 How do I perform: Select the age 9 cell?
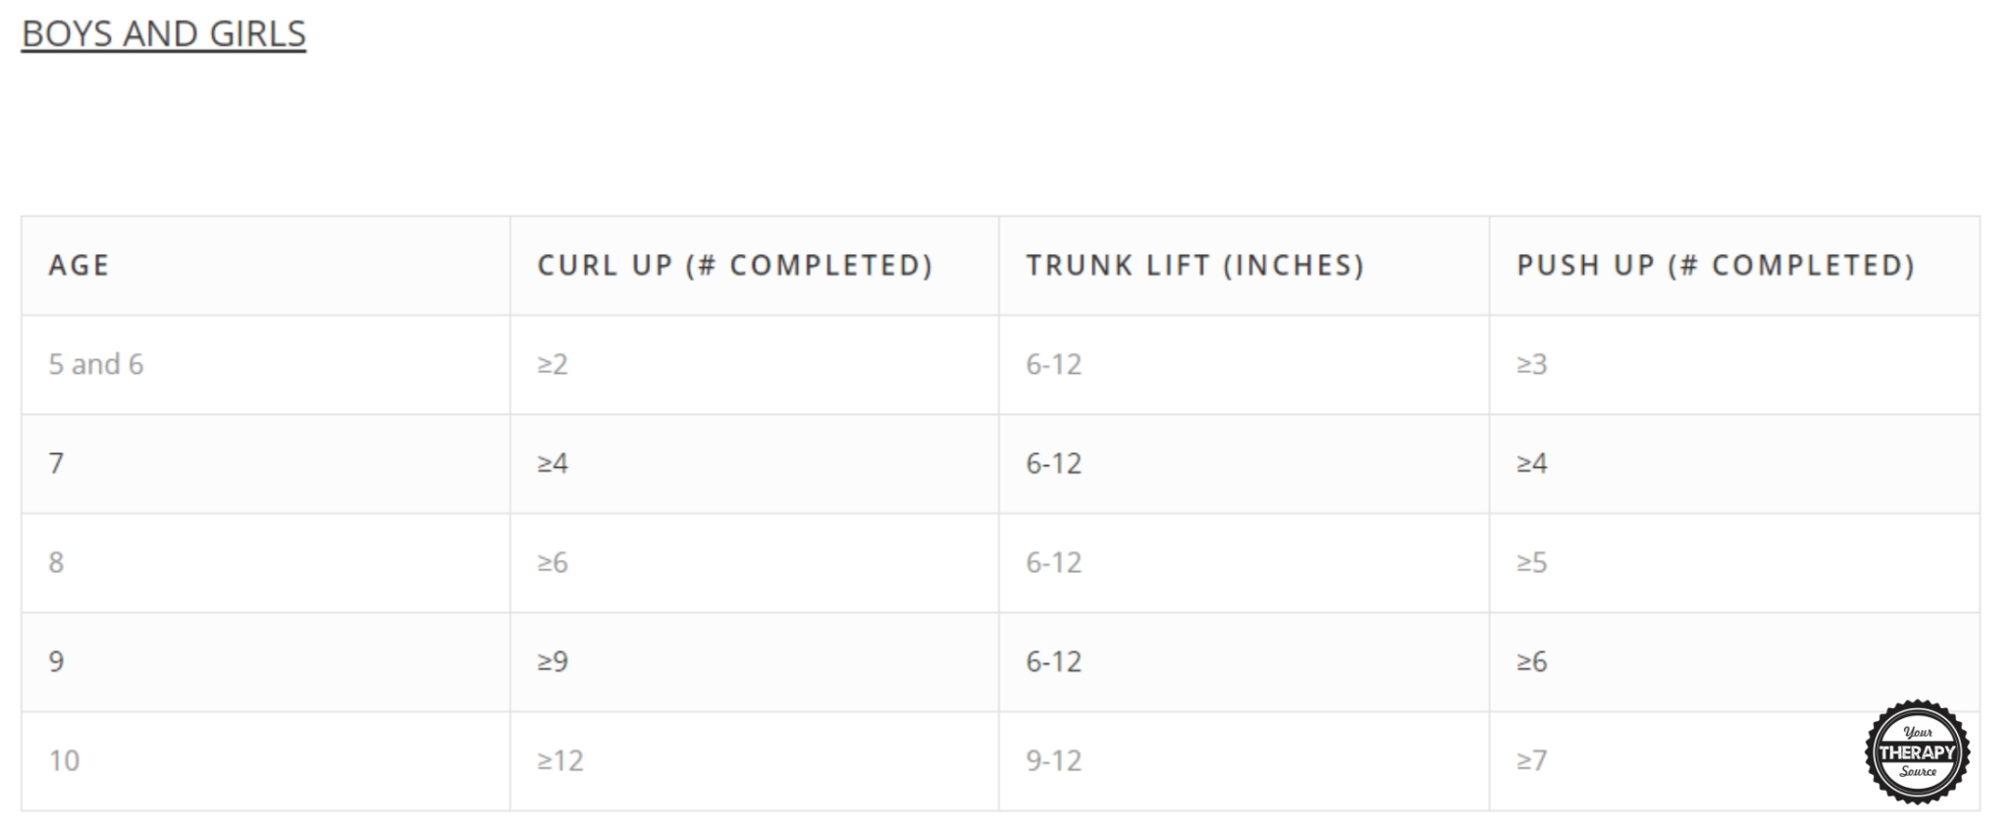coord(57,662)
